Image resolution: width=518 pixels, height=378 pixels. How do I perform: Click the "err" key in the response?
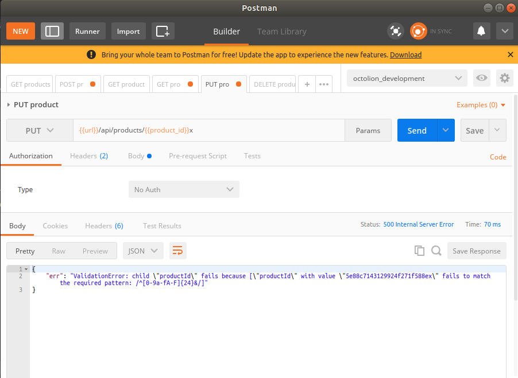(x=55, y=276)
